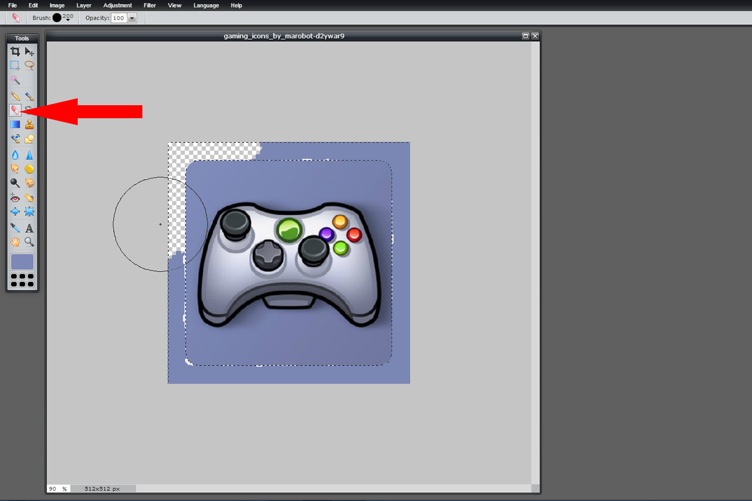Viewport: 752px width, 501px height.
Task: Open the Layer menu
Action: point(84,6)
